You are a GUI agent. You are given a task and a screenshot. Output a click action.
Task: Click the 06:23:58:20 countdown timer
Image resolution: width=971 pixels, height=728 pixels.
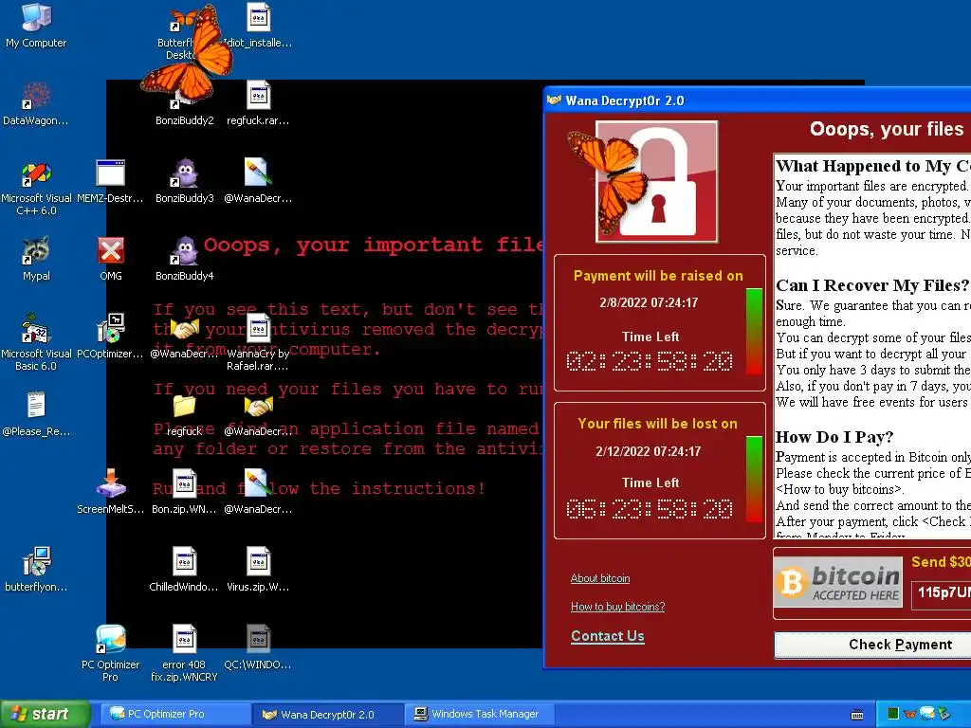649,509
